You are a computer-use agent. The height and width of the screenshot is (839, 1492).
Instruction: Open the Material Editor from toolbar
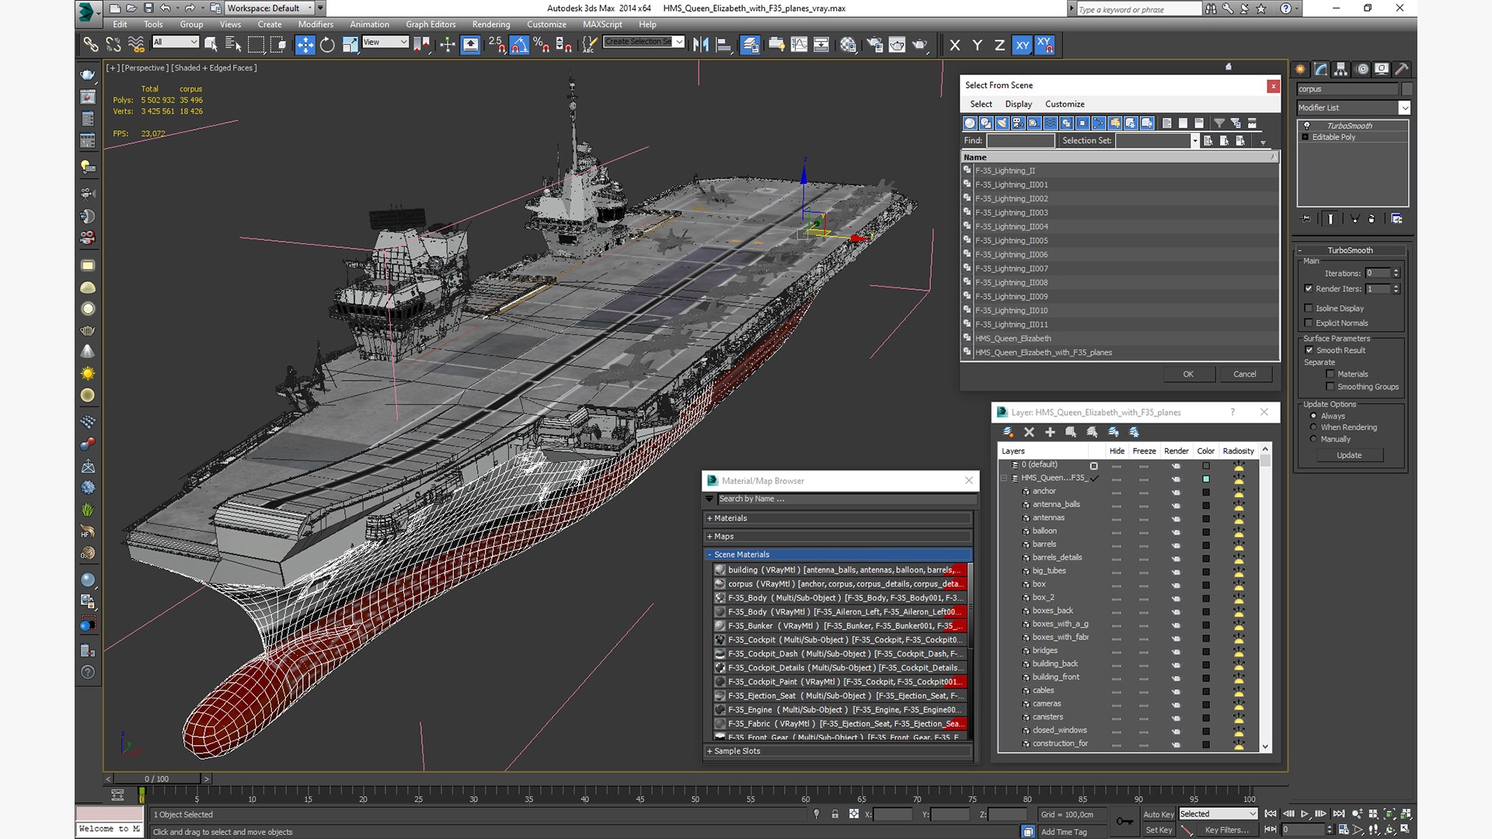coord(848,45)
